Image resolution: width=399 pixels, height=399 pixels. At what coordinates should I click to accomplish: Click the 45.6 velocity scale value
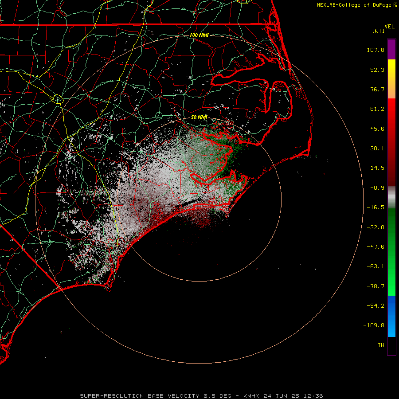click(377, 129)
